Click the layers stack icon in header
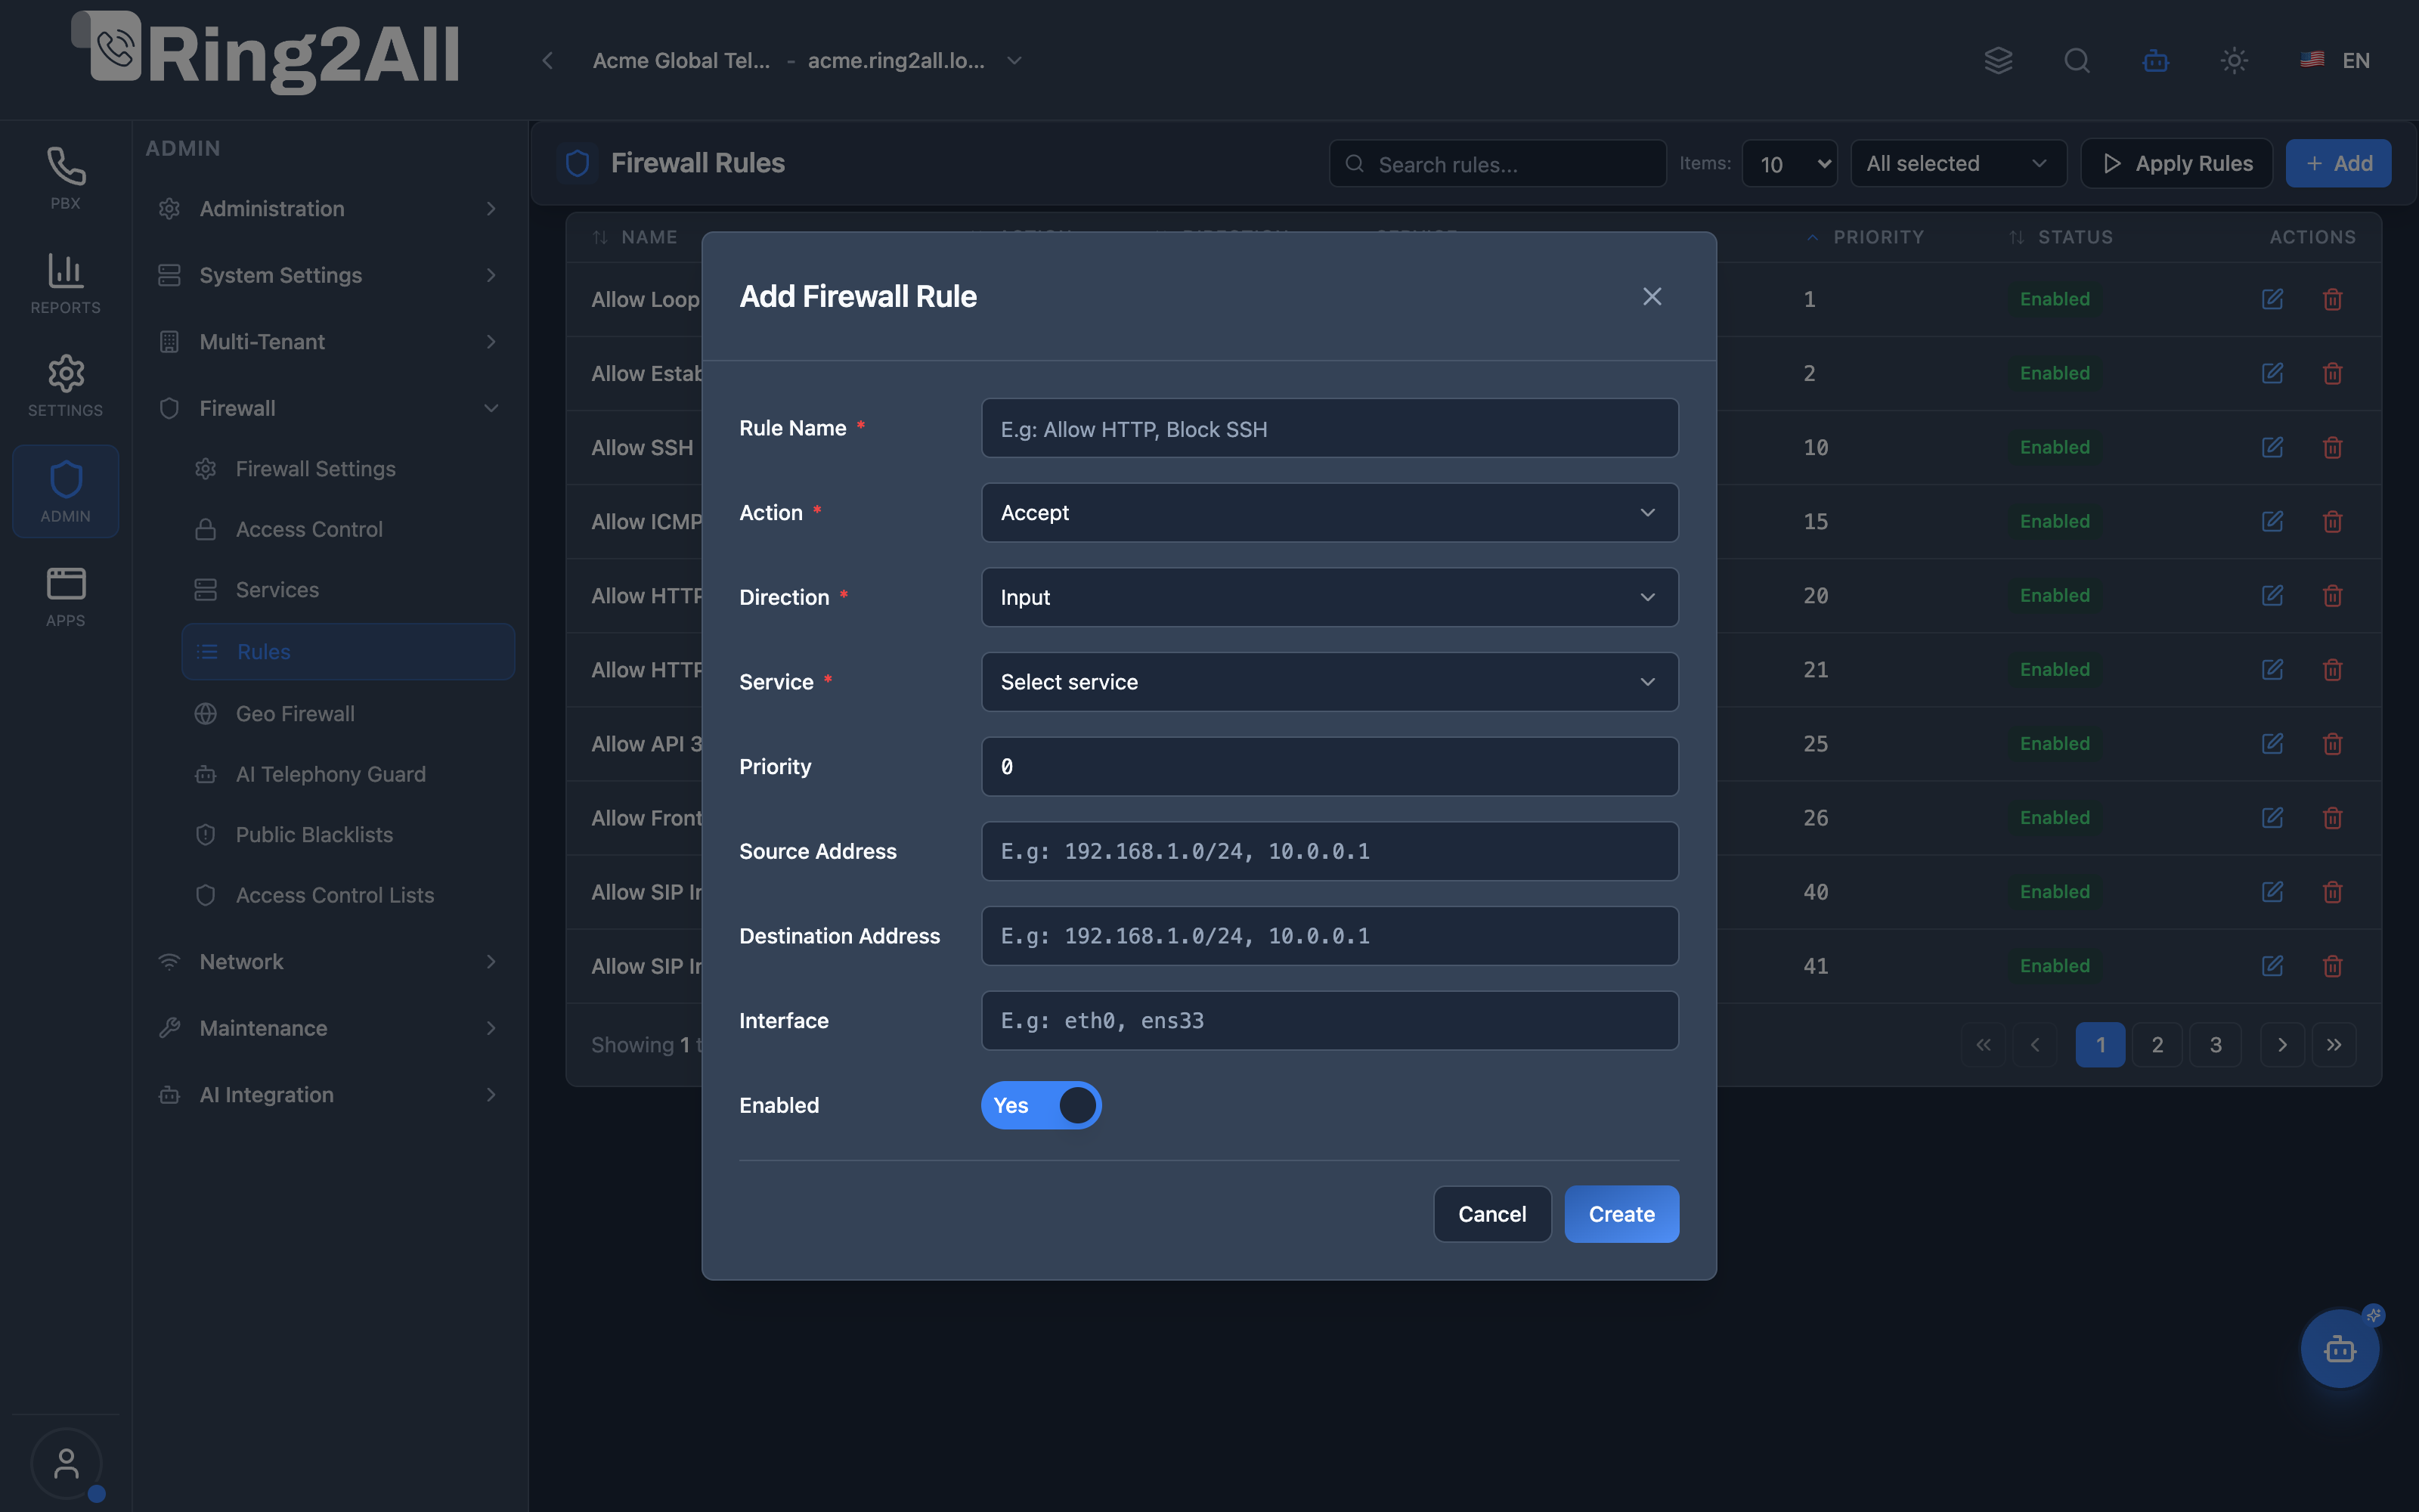Viewport: 2419px width, 1512px height. [1998, 61]
